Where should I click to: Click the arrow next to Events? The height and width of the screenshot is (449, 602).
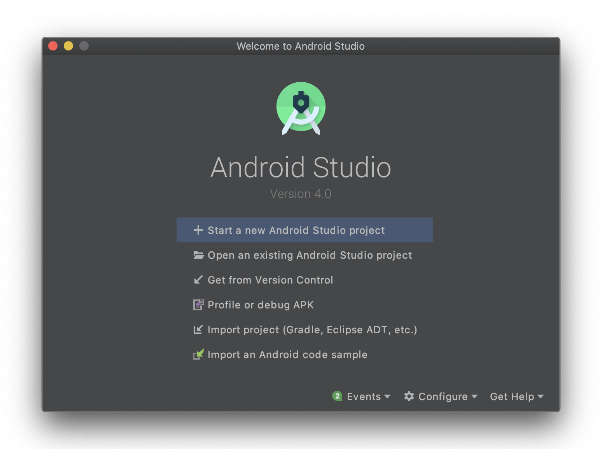click(x=387, y=397)
